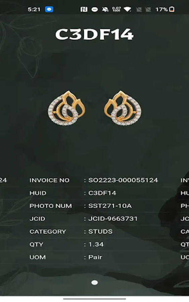Tap the white page indicator dot
This screenshot has width=189, height=302.
[94, 283]
